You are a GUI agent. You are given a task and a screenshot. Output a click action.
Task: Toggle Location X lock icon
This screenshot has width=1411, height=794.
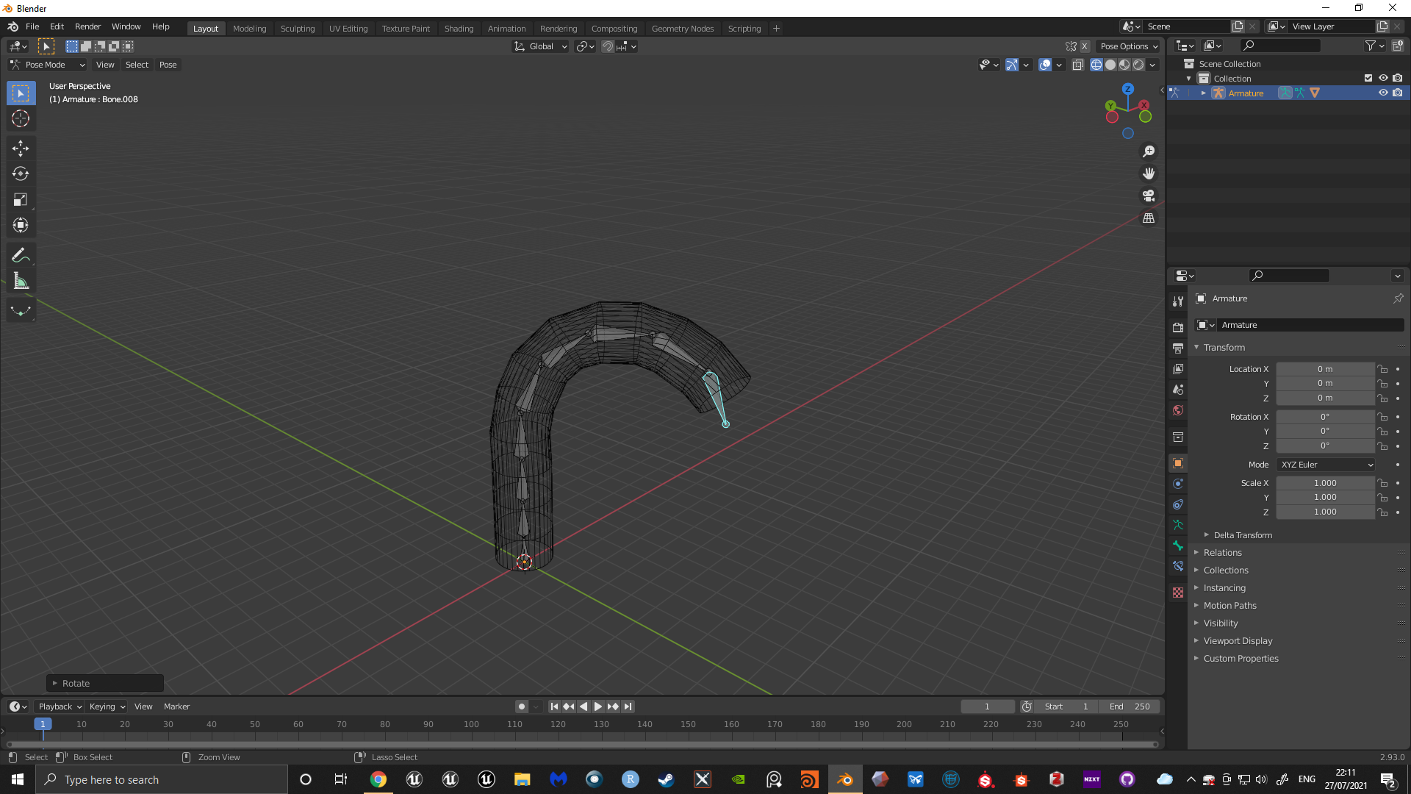point(1382,369)
